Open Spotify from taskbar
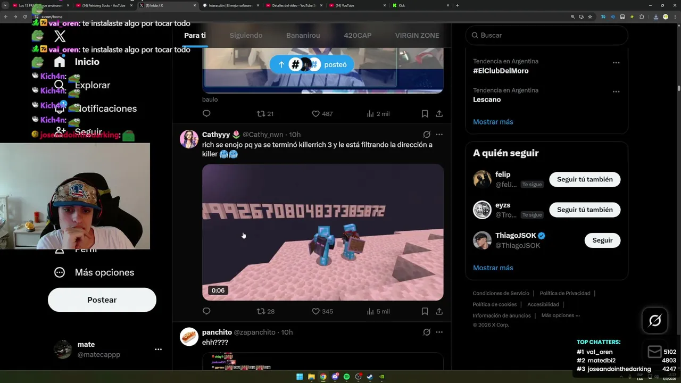 [346, 377]
